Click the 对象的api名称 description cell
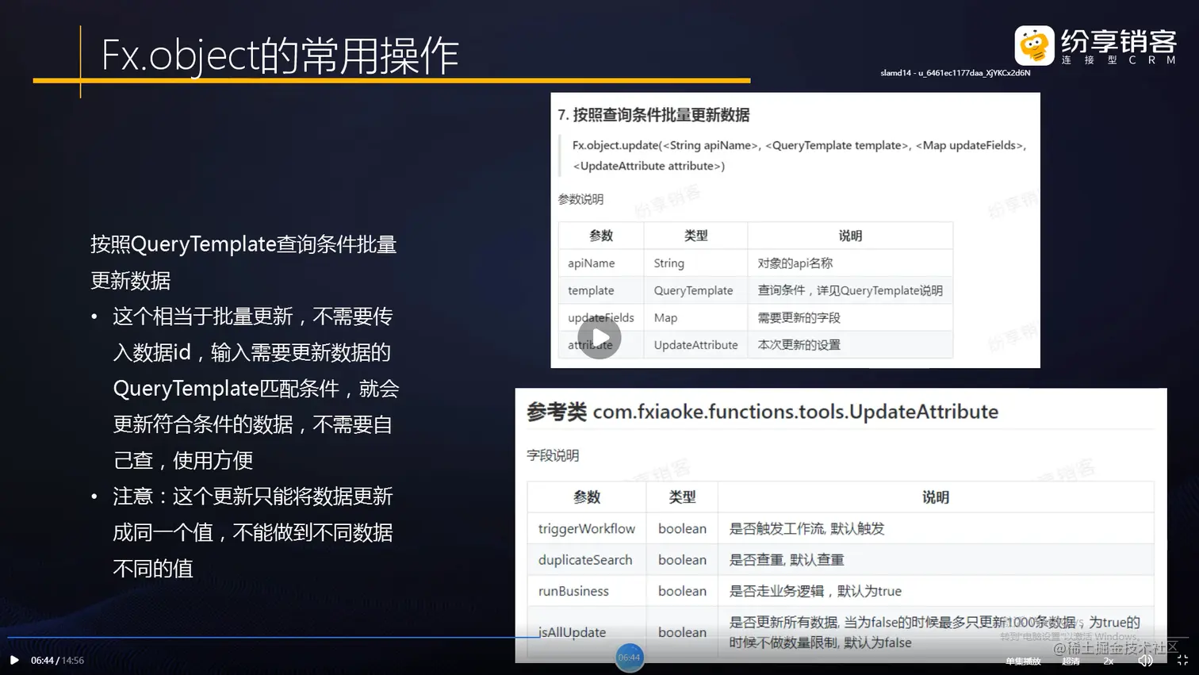Viewport: 1199px width, 675px height. coord(850,263)
